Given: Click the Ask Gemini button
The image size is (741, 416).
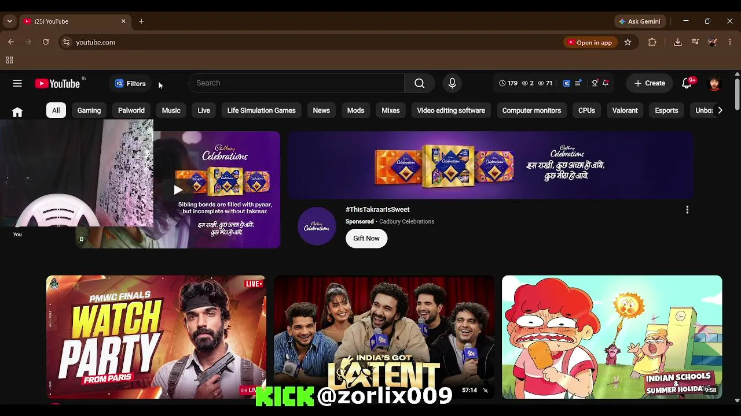Looking at the screenshot, I should click(639, 21).
